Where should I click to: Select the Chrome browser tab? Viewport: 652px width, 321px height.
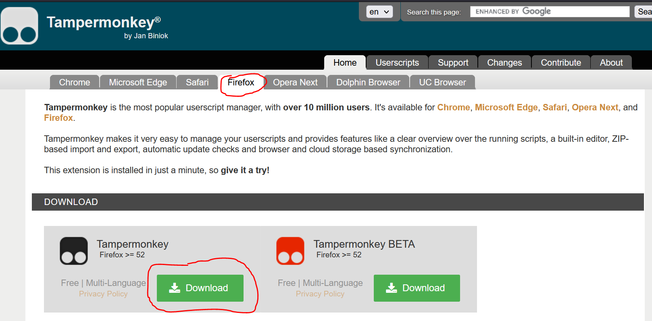pyautogui.click(x=75, y=83)
